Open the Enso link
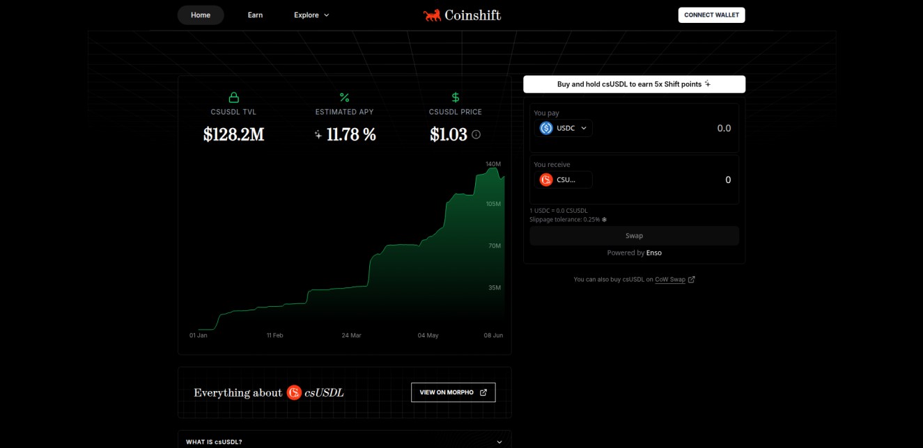 654,253
